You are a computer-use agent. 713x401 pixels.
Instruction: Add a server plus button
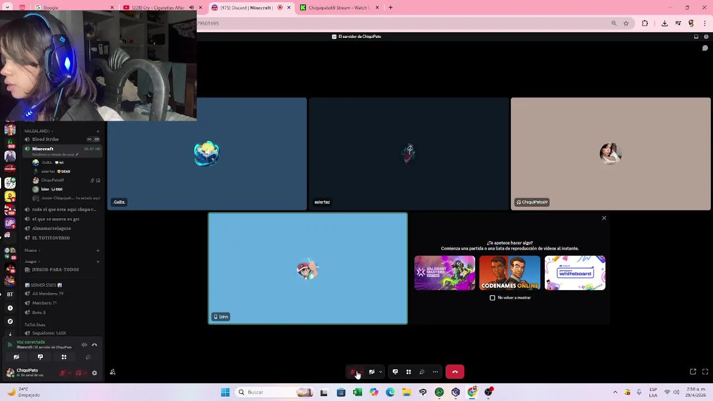coord(10,308)
